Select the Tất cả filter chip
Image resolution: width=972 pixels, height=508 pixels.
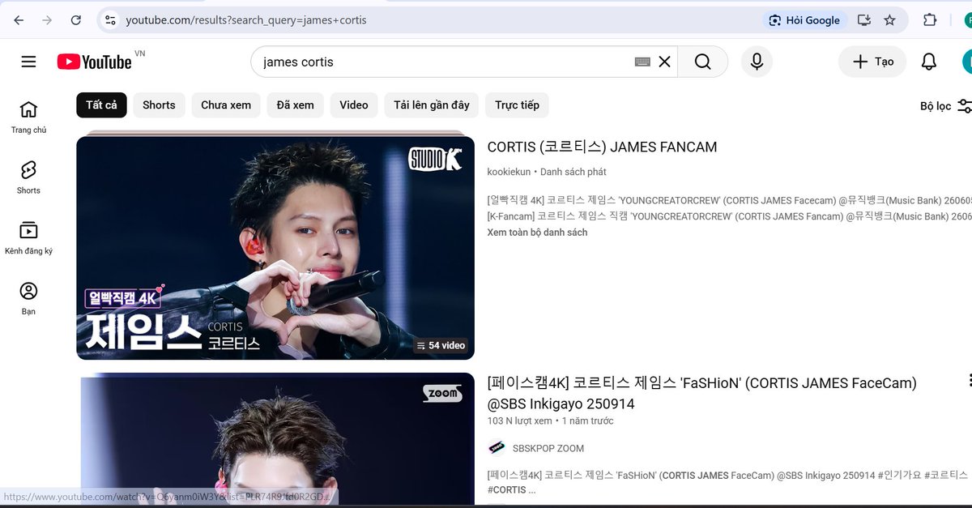coord(101,105)
